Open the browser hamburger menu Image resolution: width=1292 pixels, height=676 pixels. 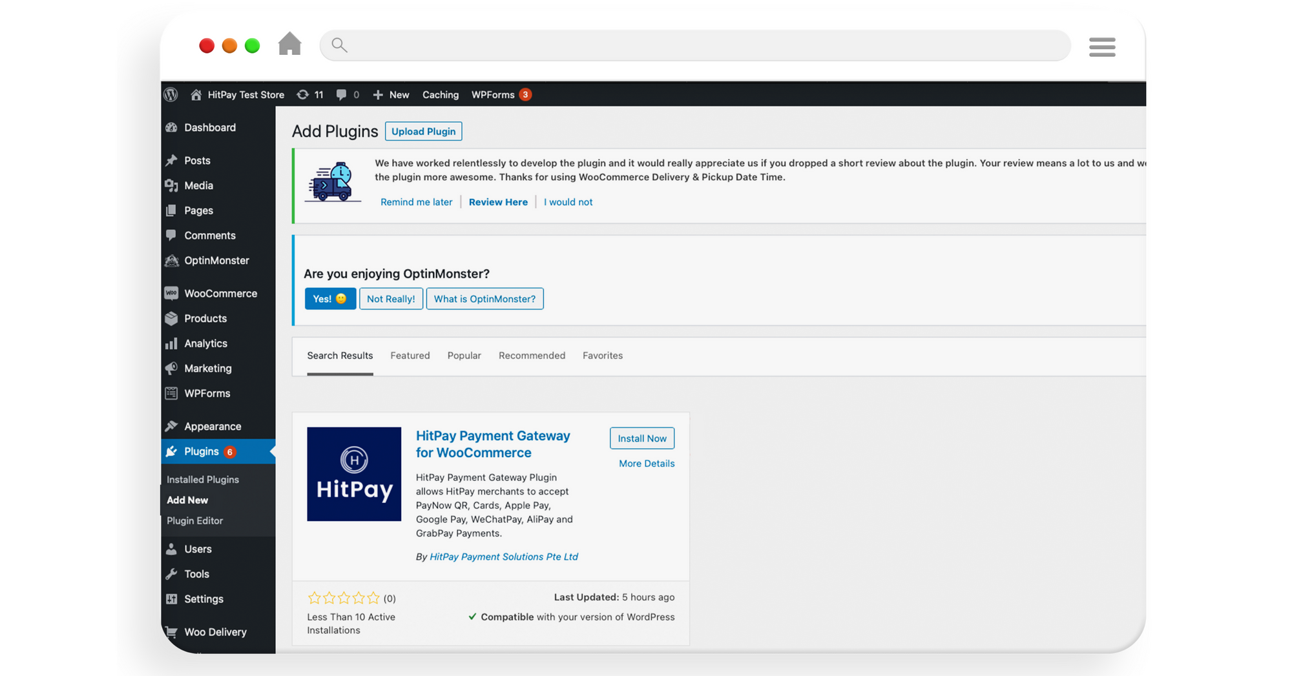(1102, 46)
